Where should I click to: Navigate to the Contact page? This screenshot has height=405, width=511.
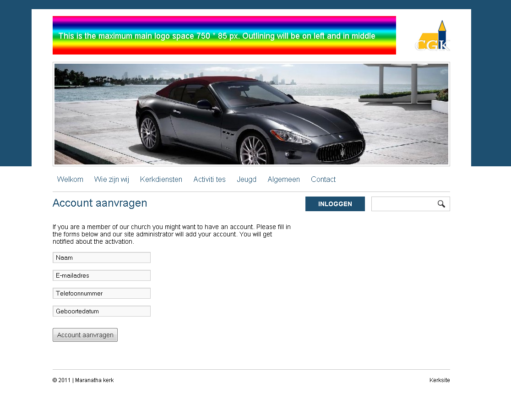coord(323,179)
